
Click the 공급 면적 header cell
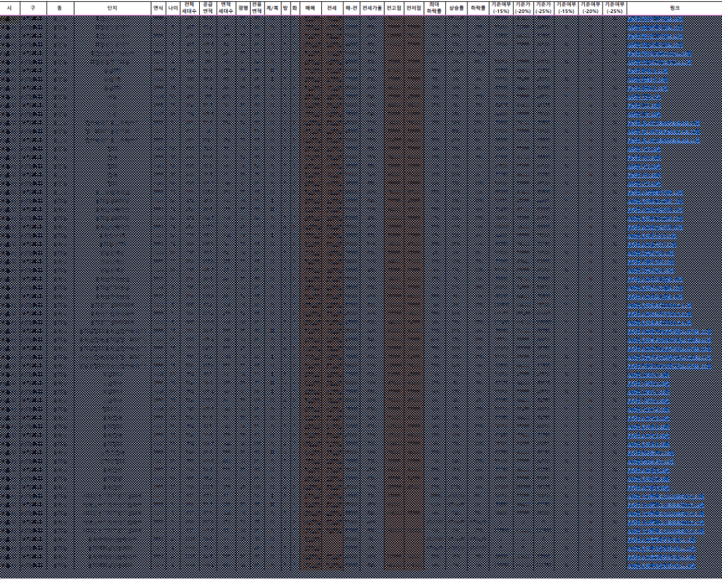(x=208, y=8)
